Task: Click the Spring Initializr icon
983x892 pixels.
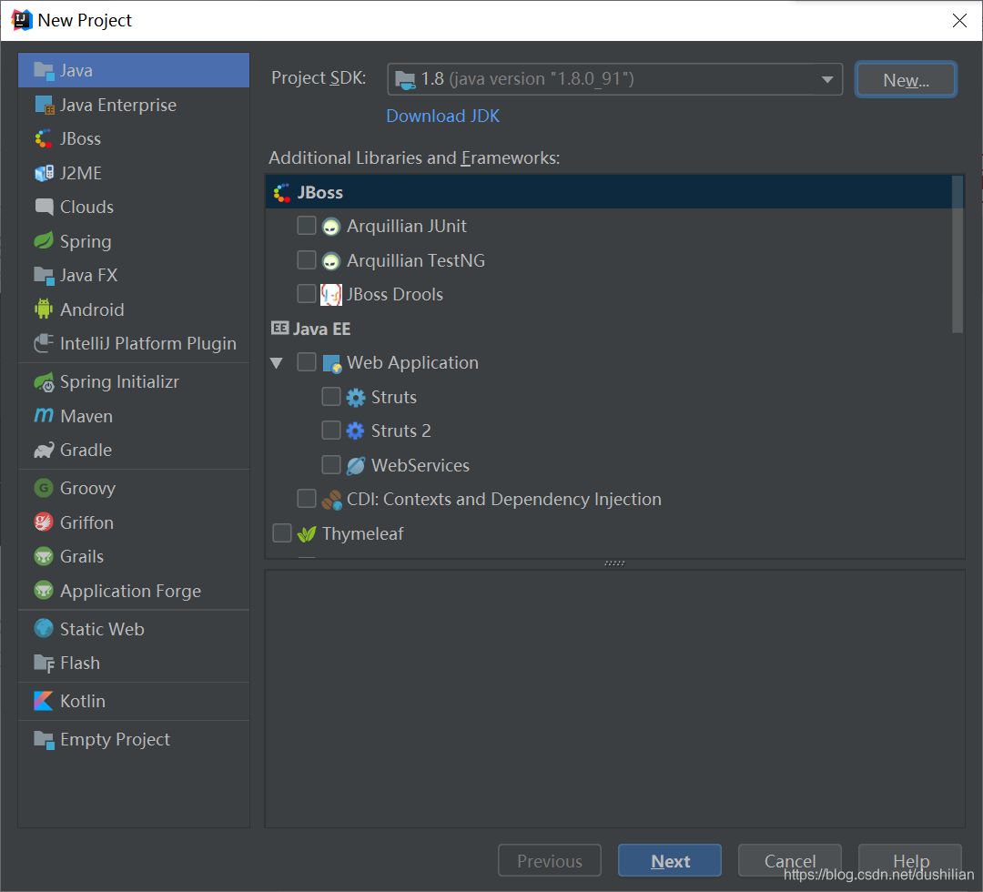Action: (44, 381)
